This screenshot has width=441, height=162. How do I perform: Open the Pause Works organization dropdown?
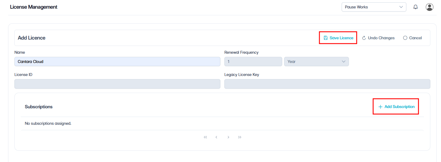(x=374, y=7)
